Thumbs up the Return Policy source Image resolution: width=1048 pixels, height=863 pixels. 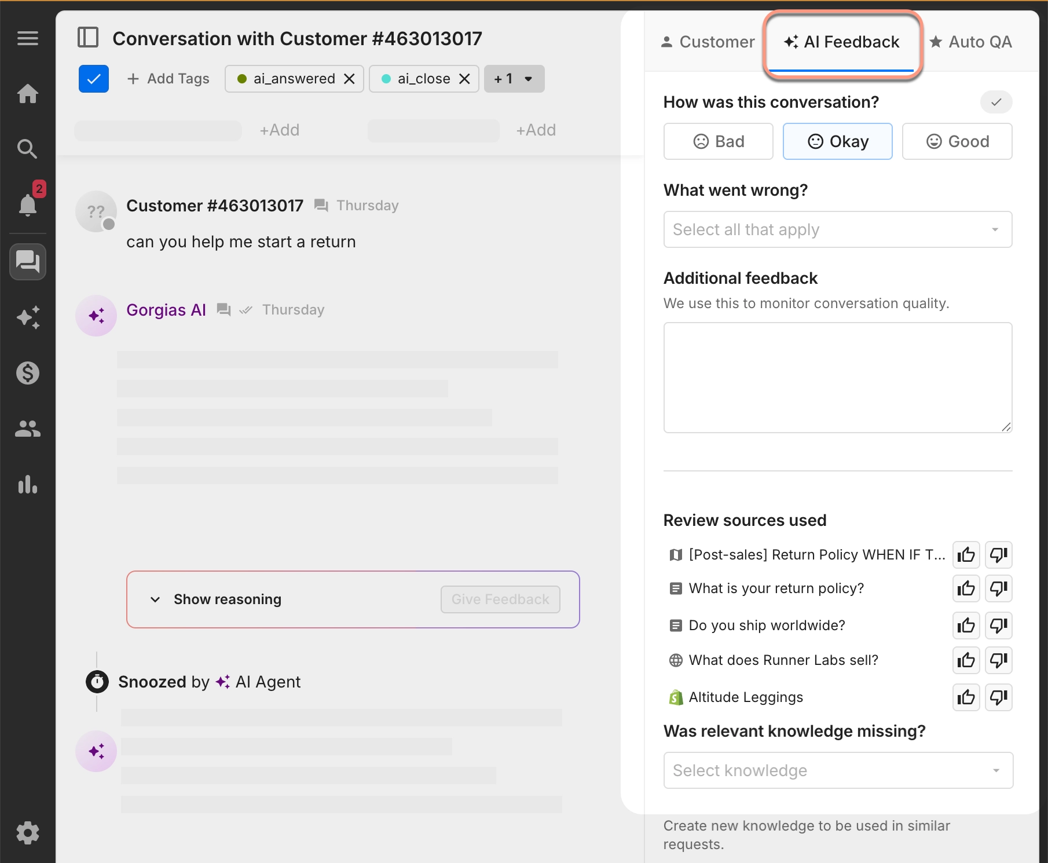(966, 554)
